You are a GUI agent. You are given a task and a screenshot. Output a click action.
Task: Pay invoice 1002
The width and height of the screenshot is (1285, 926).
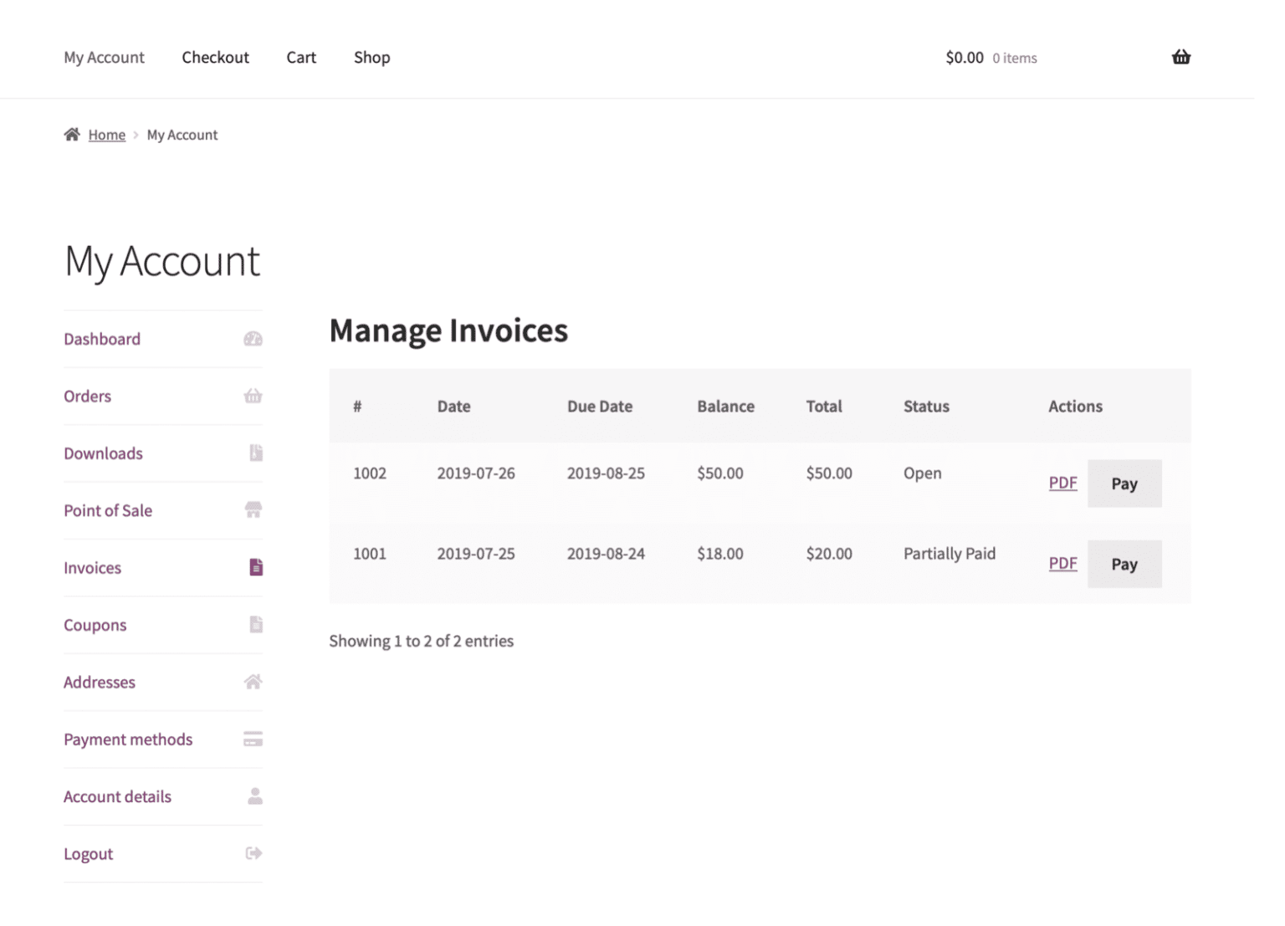(1124, 483)
